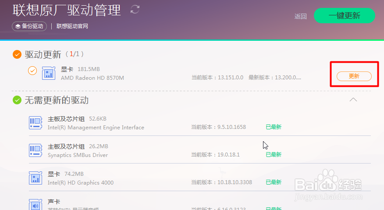Screen dimensions: 384x210
Task: Click 已最新 status for Management Engine Interface
Action: [274, 127]
